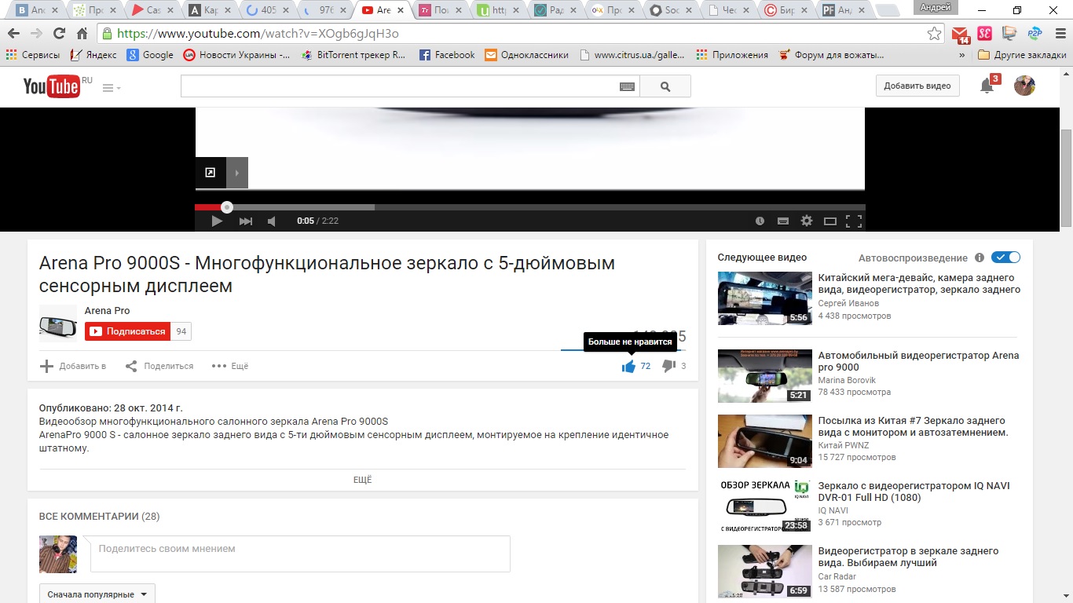This screenshot has width=1073, height=603.
Task: Open the user avatar menu
Action: click(1024, 86)
